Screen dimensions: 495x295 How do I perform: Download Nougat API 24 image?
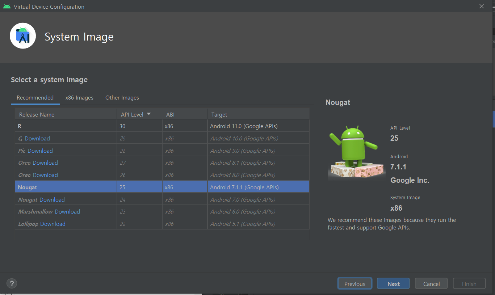coord(52,199)
